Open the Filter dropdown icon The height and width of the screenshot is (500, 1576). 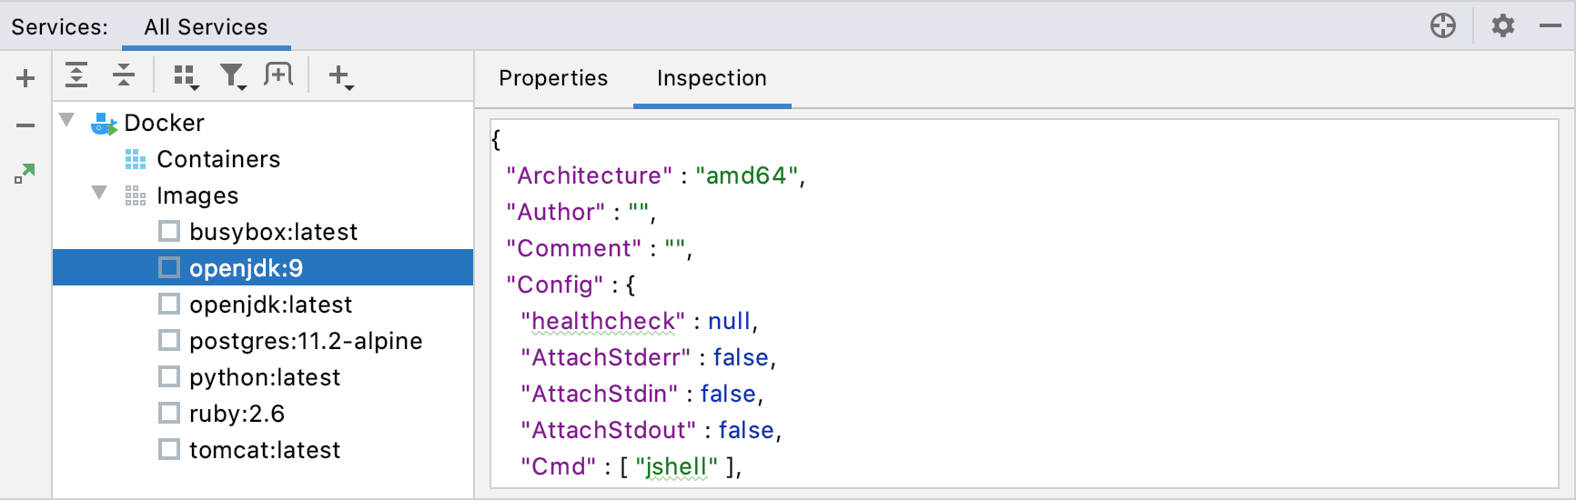click(233, 77)
